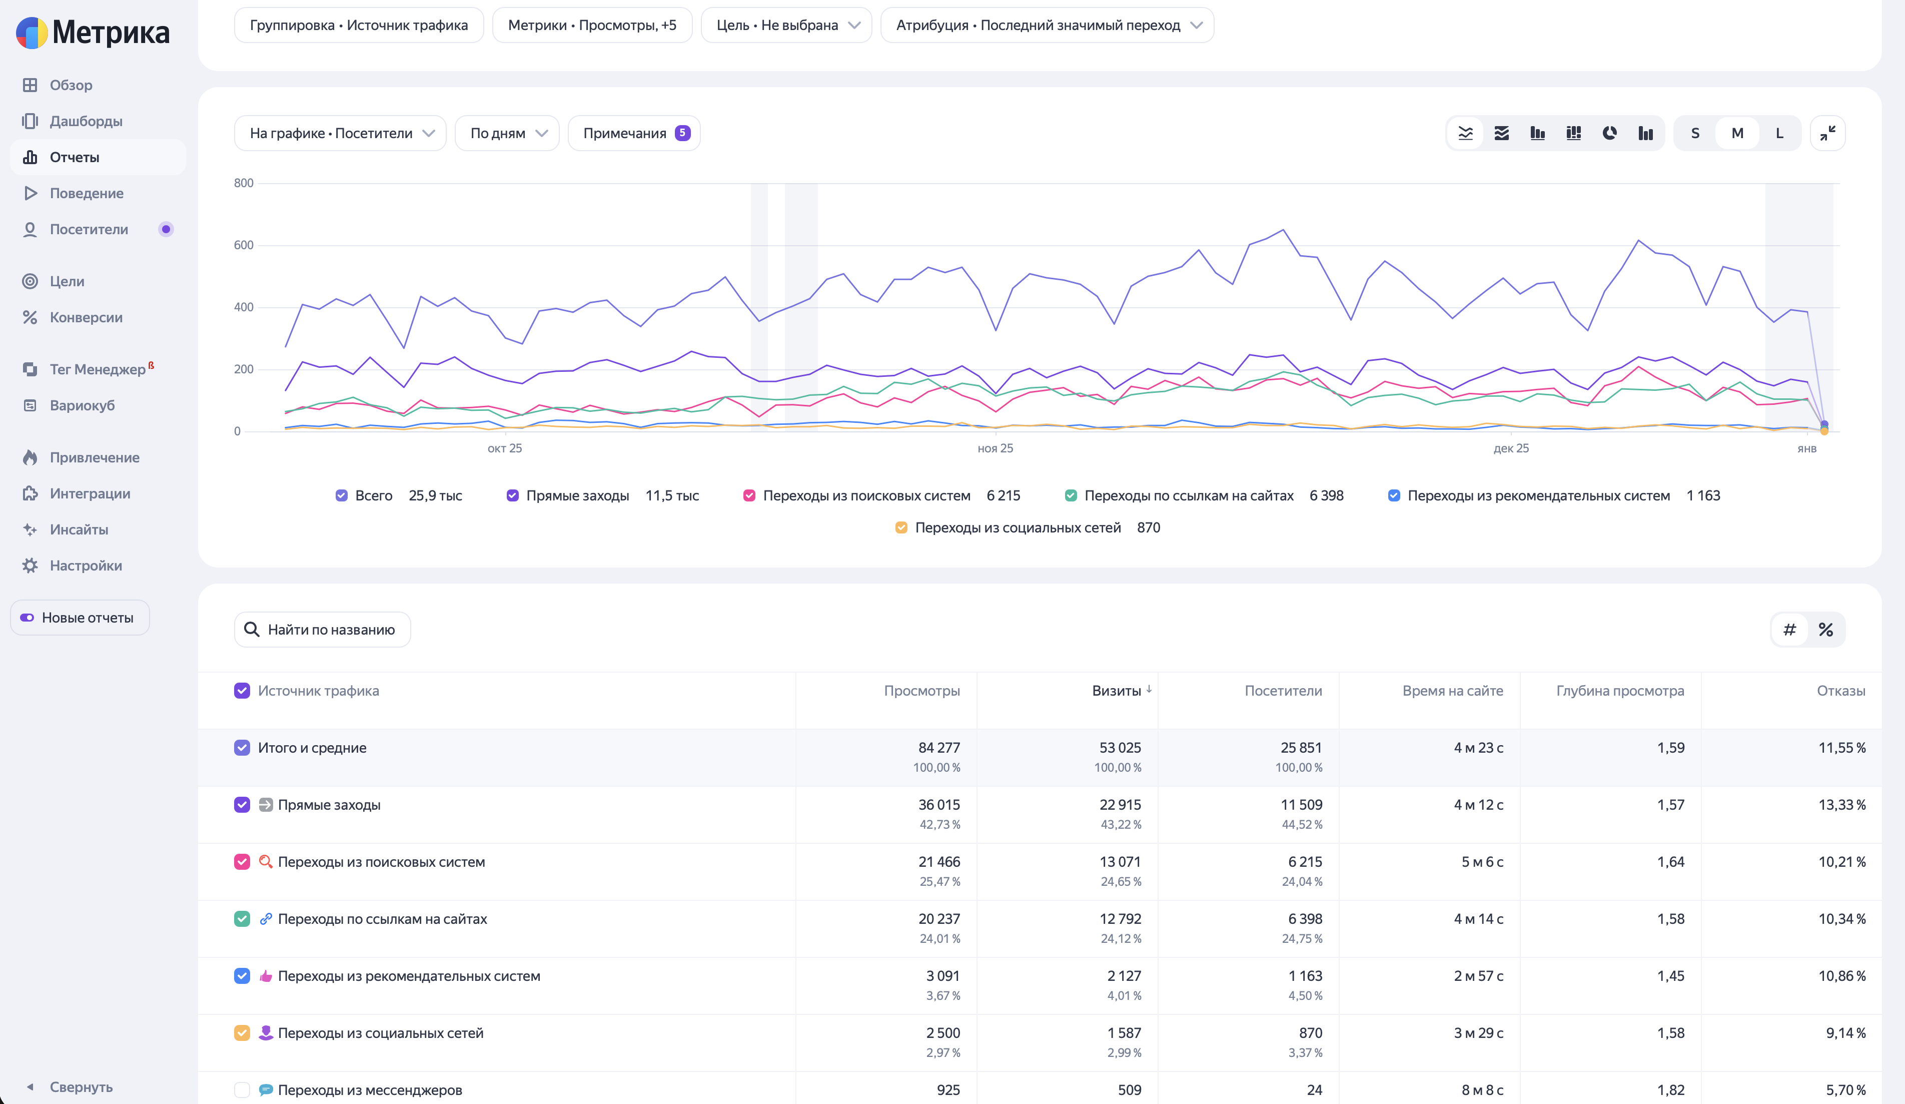Image resolution: width=1905 pixels, height=1104 pixels.
Task: Select the stacked area chart type
Action: [x=1501, y=133]
